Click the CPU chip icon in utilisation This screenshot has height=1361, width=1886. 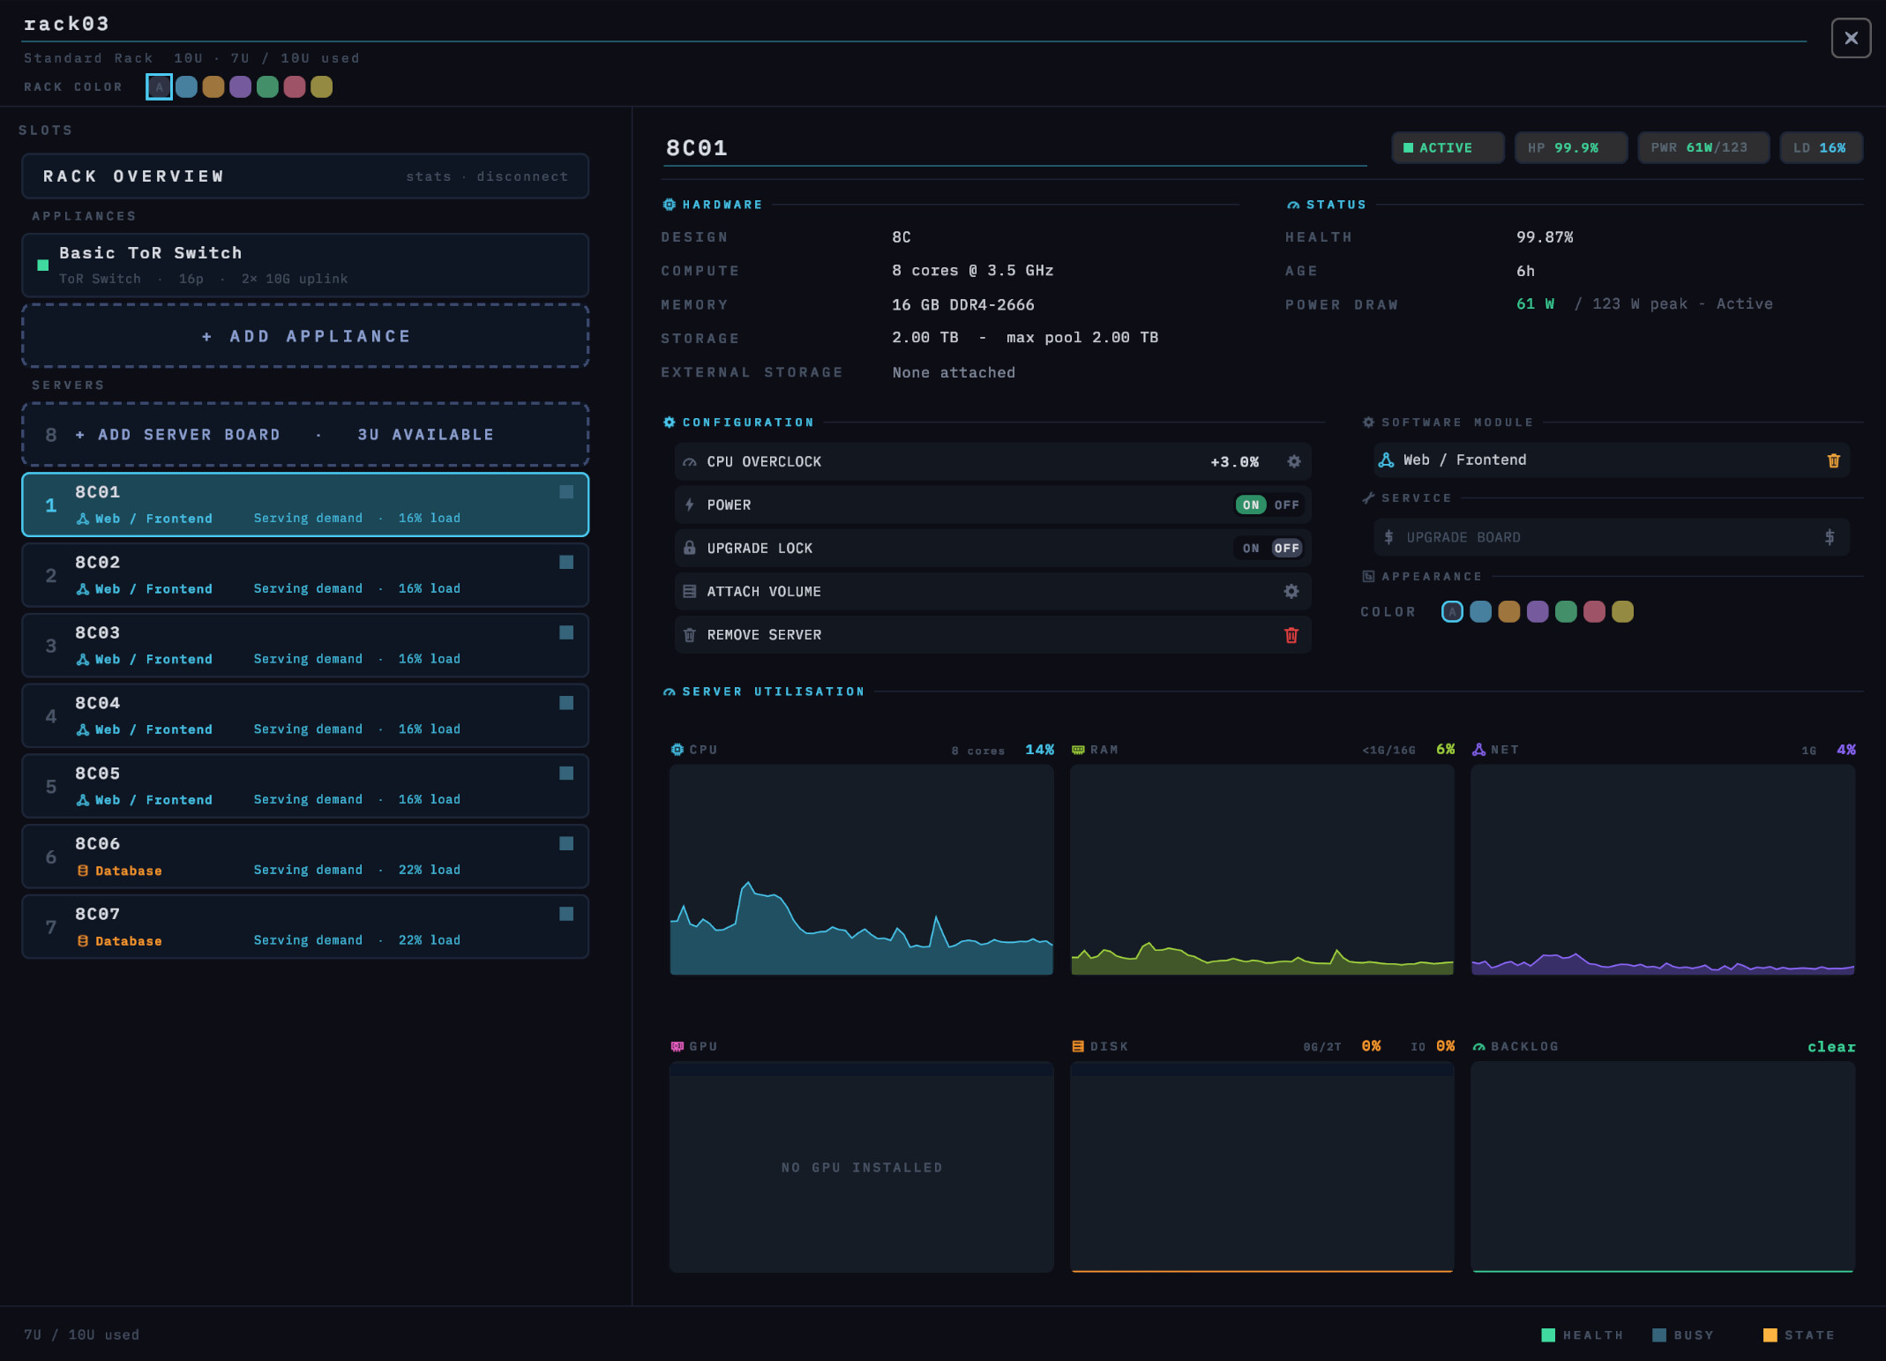click(677, 750)
